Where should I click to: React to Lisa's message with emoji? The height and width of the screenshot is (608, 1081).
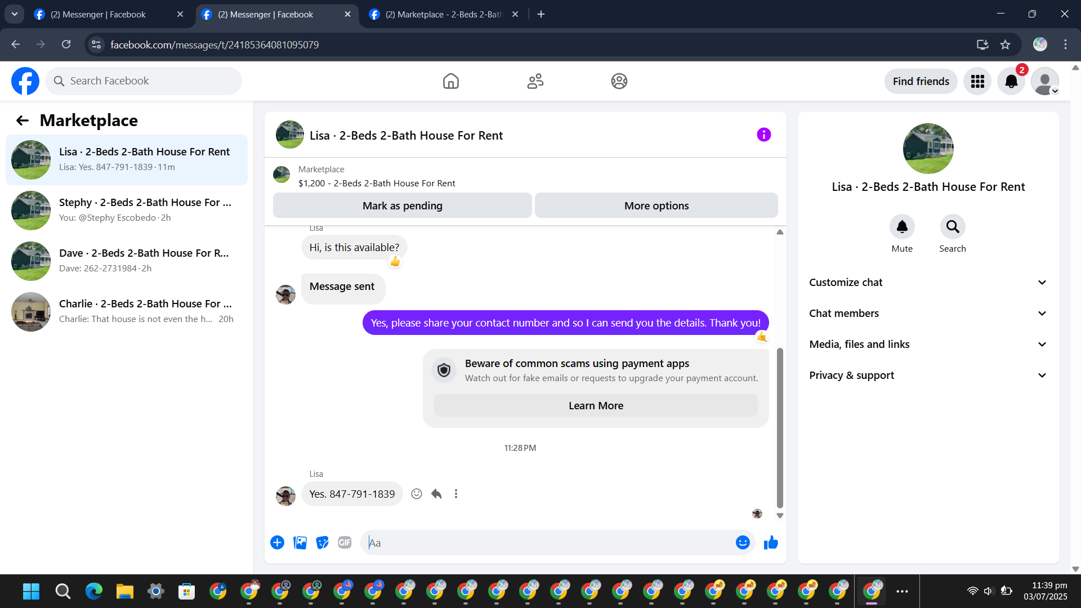tap(417, 494)
